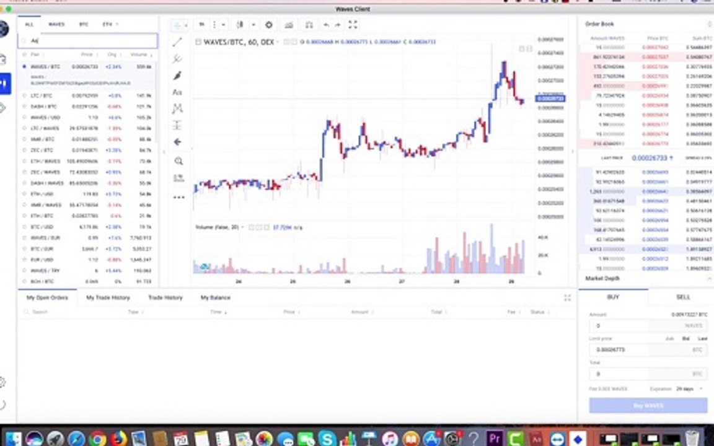714x446 pixels.
Task: Collapse the Market Depth panel
Action: click(x=710, y=279)
